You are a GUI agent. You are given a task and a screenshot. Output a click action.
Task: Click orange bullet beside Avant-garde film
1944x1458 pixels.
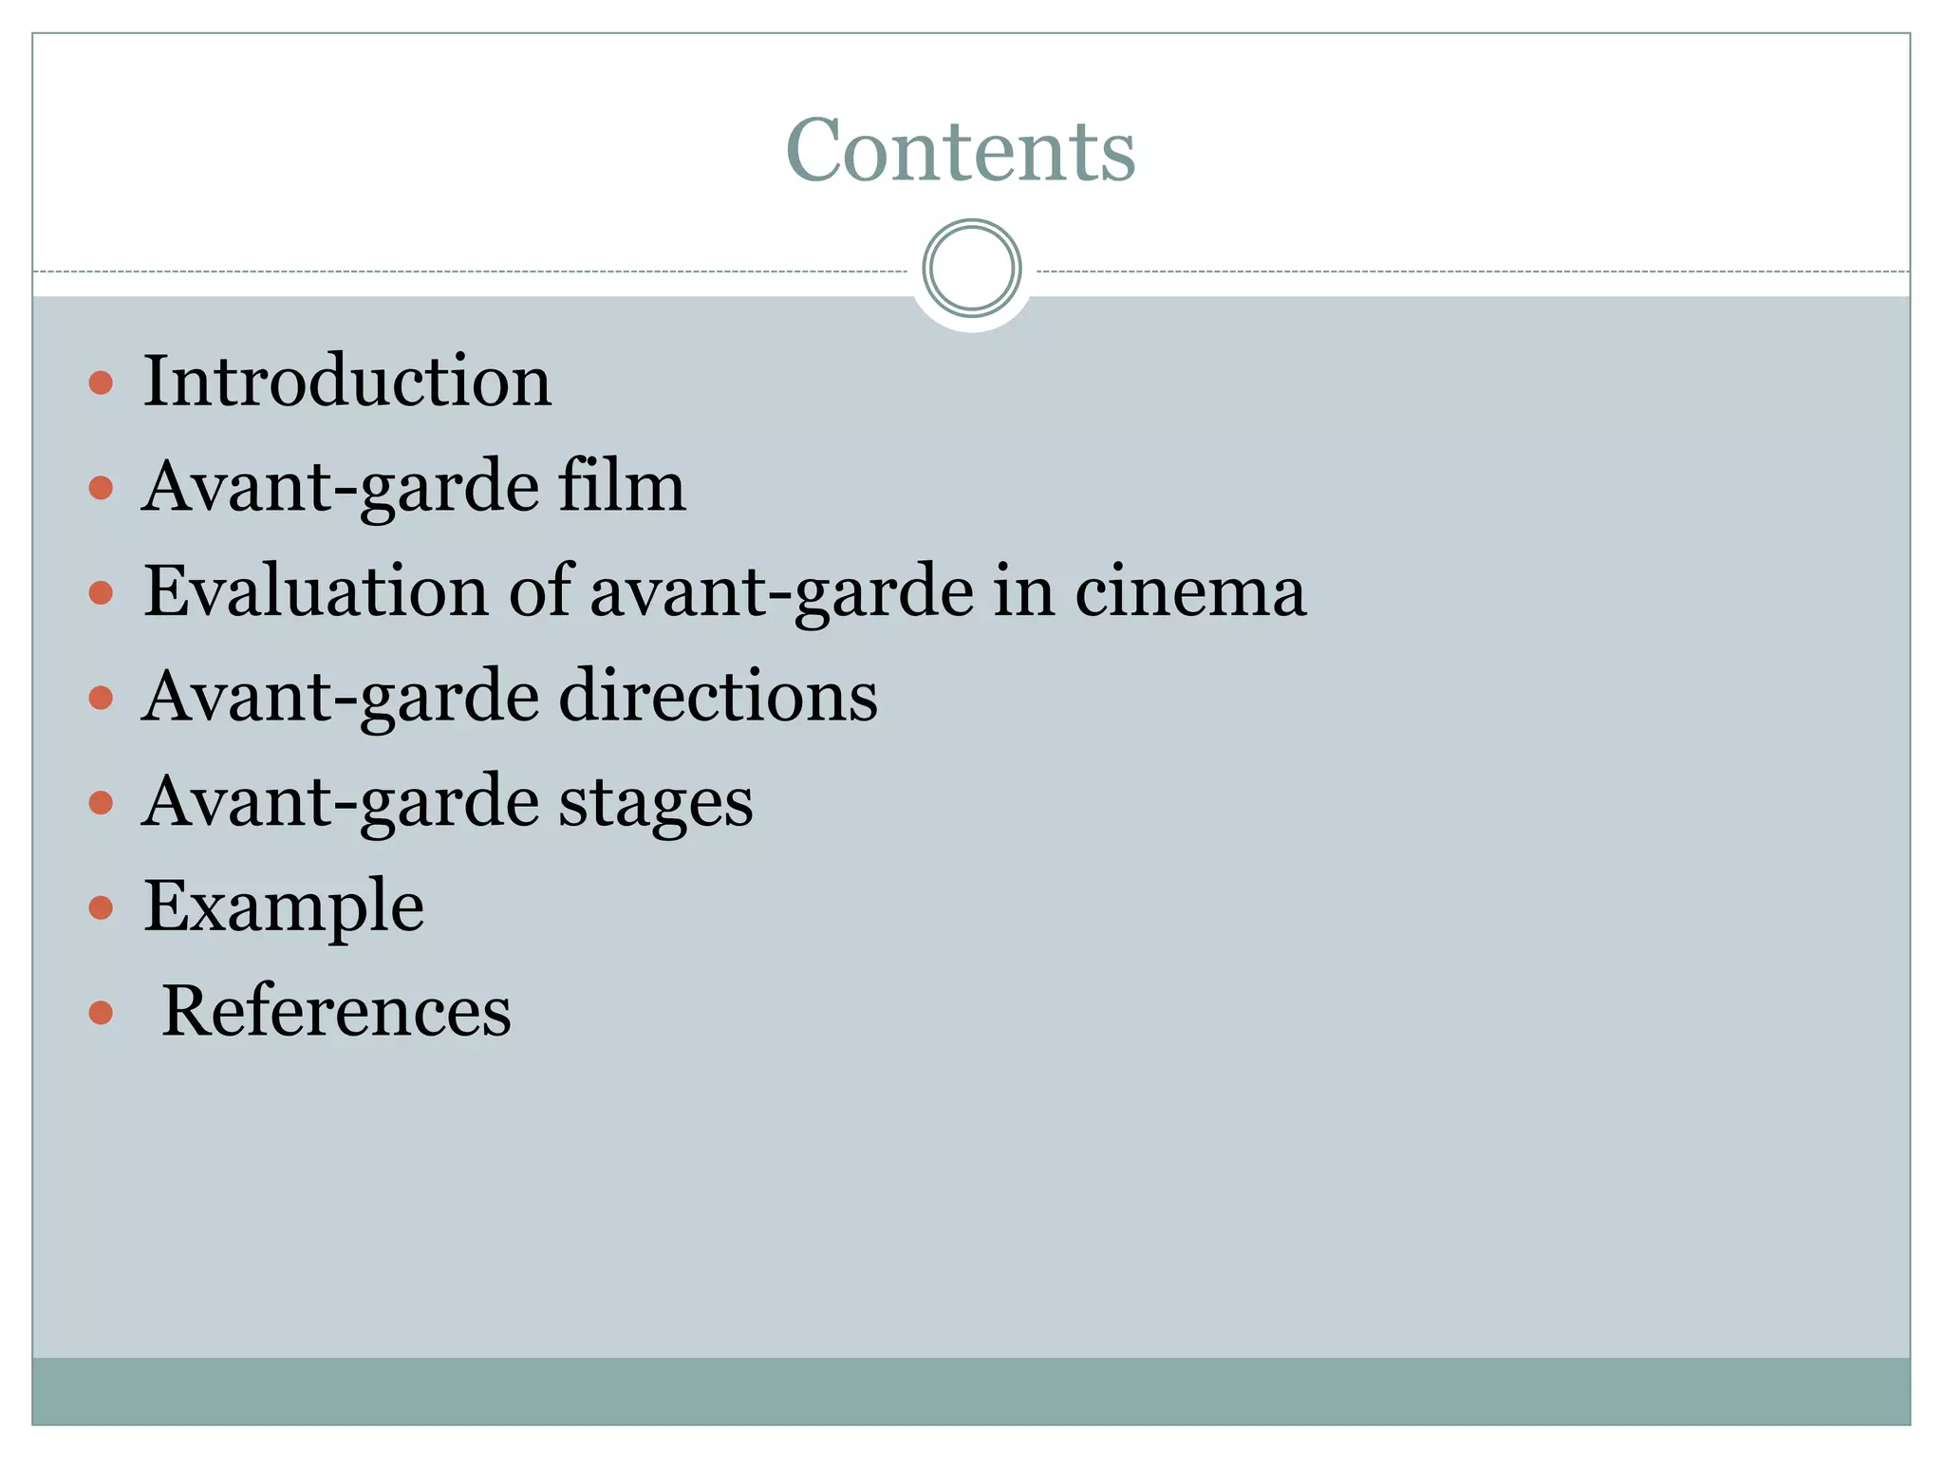(101, 489)
